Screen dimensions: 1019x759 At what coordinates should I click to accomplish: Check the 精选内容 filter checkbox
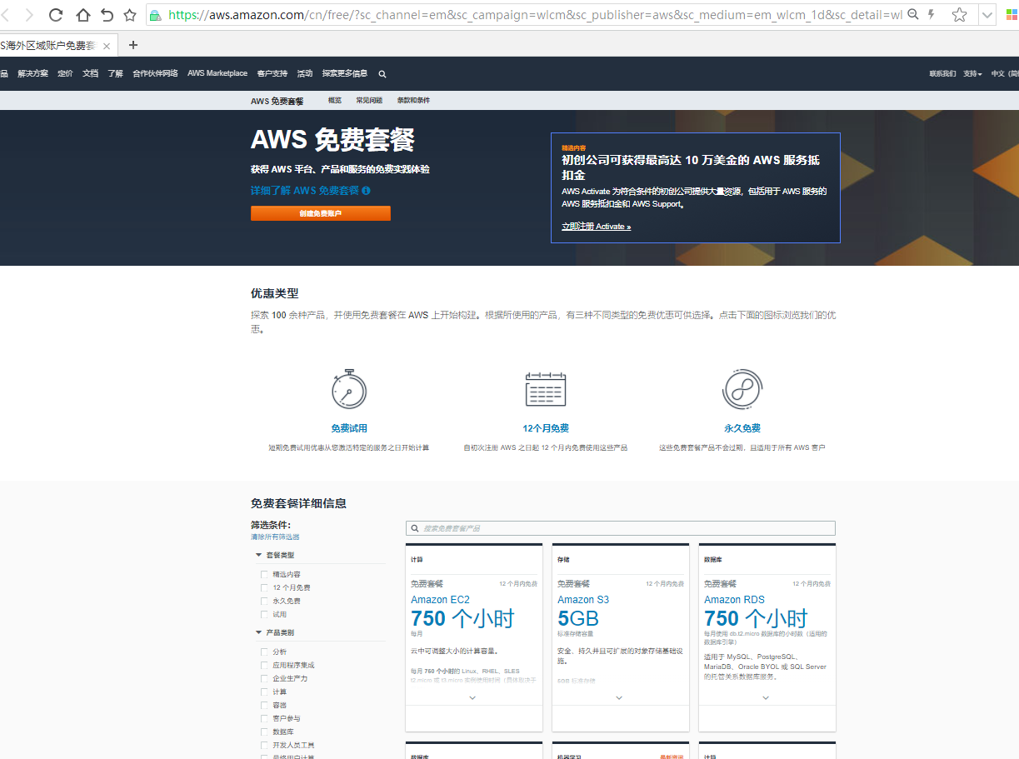(265, 574)
